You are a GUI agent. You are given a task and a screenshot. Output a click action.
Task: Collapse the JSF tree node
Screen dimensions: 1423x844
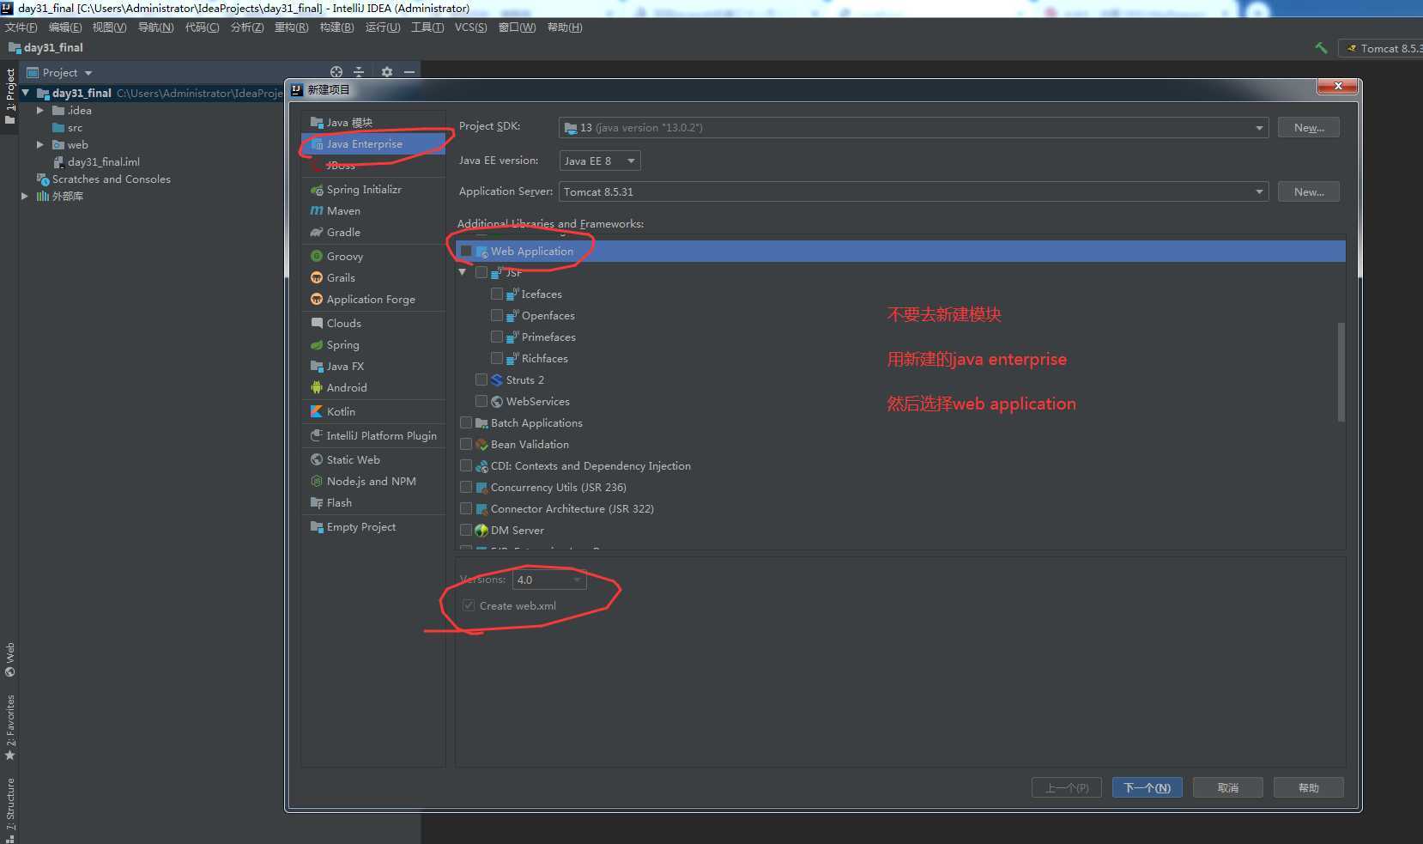463,272
